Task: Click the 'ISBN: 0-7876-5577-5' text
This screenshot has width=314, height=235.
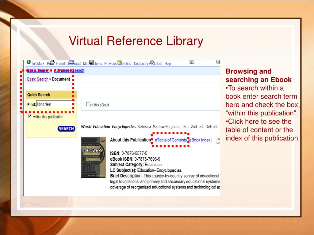Action: click(128, 153)
